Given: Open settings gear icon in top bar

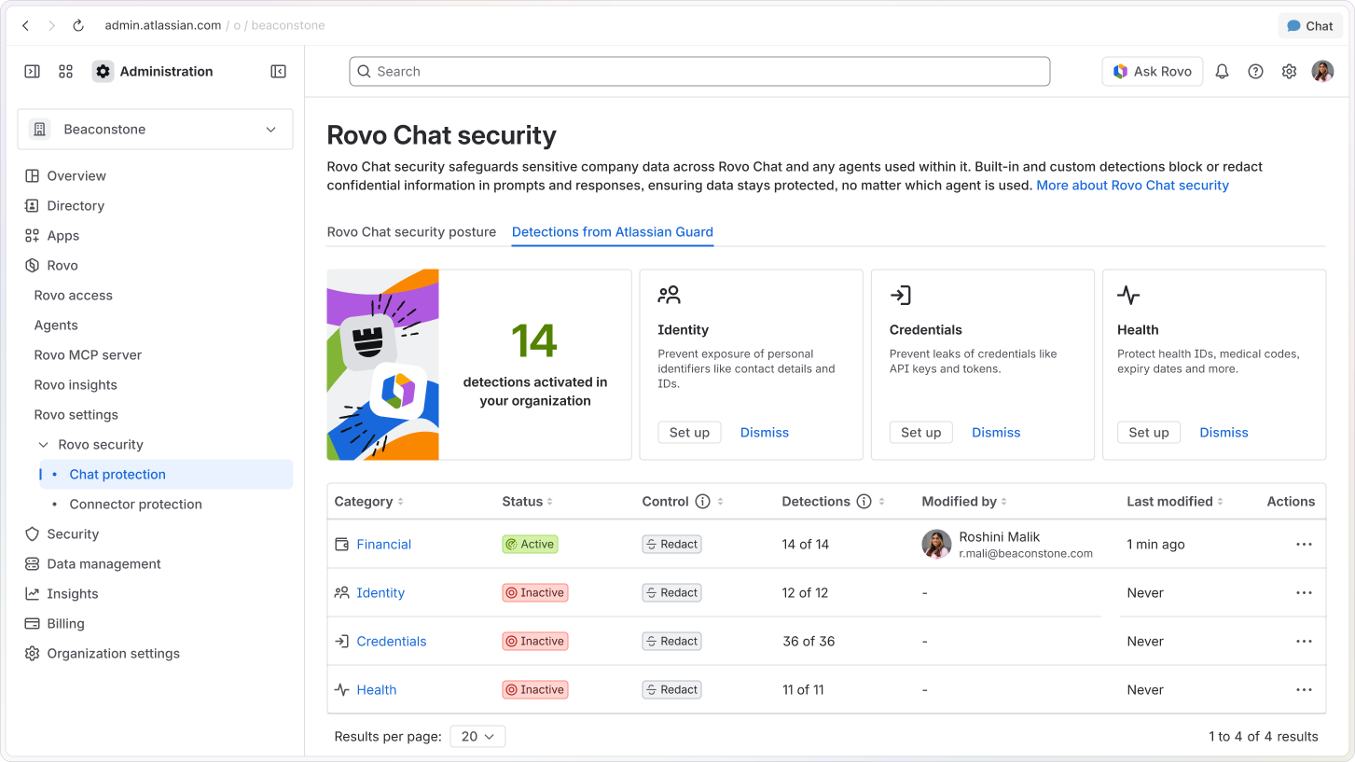Looking at the screenshot, I should tap(1289, 72).
